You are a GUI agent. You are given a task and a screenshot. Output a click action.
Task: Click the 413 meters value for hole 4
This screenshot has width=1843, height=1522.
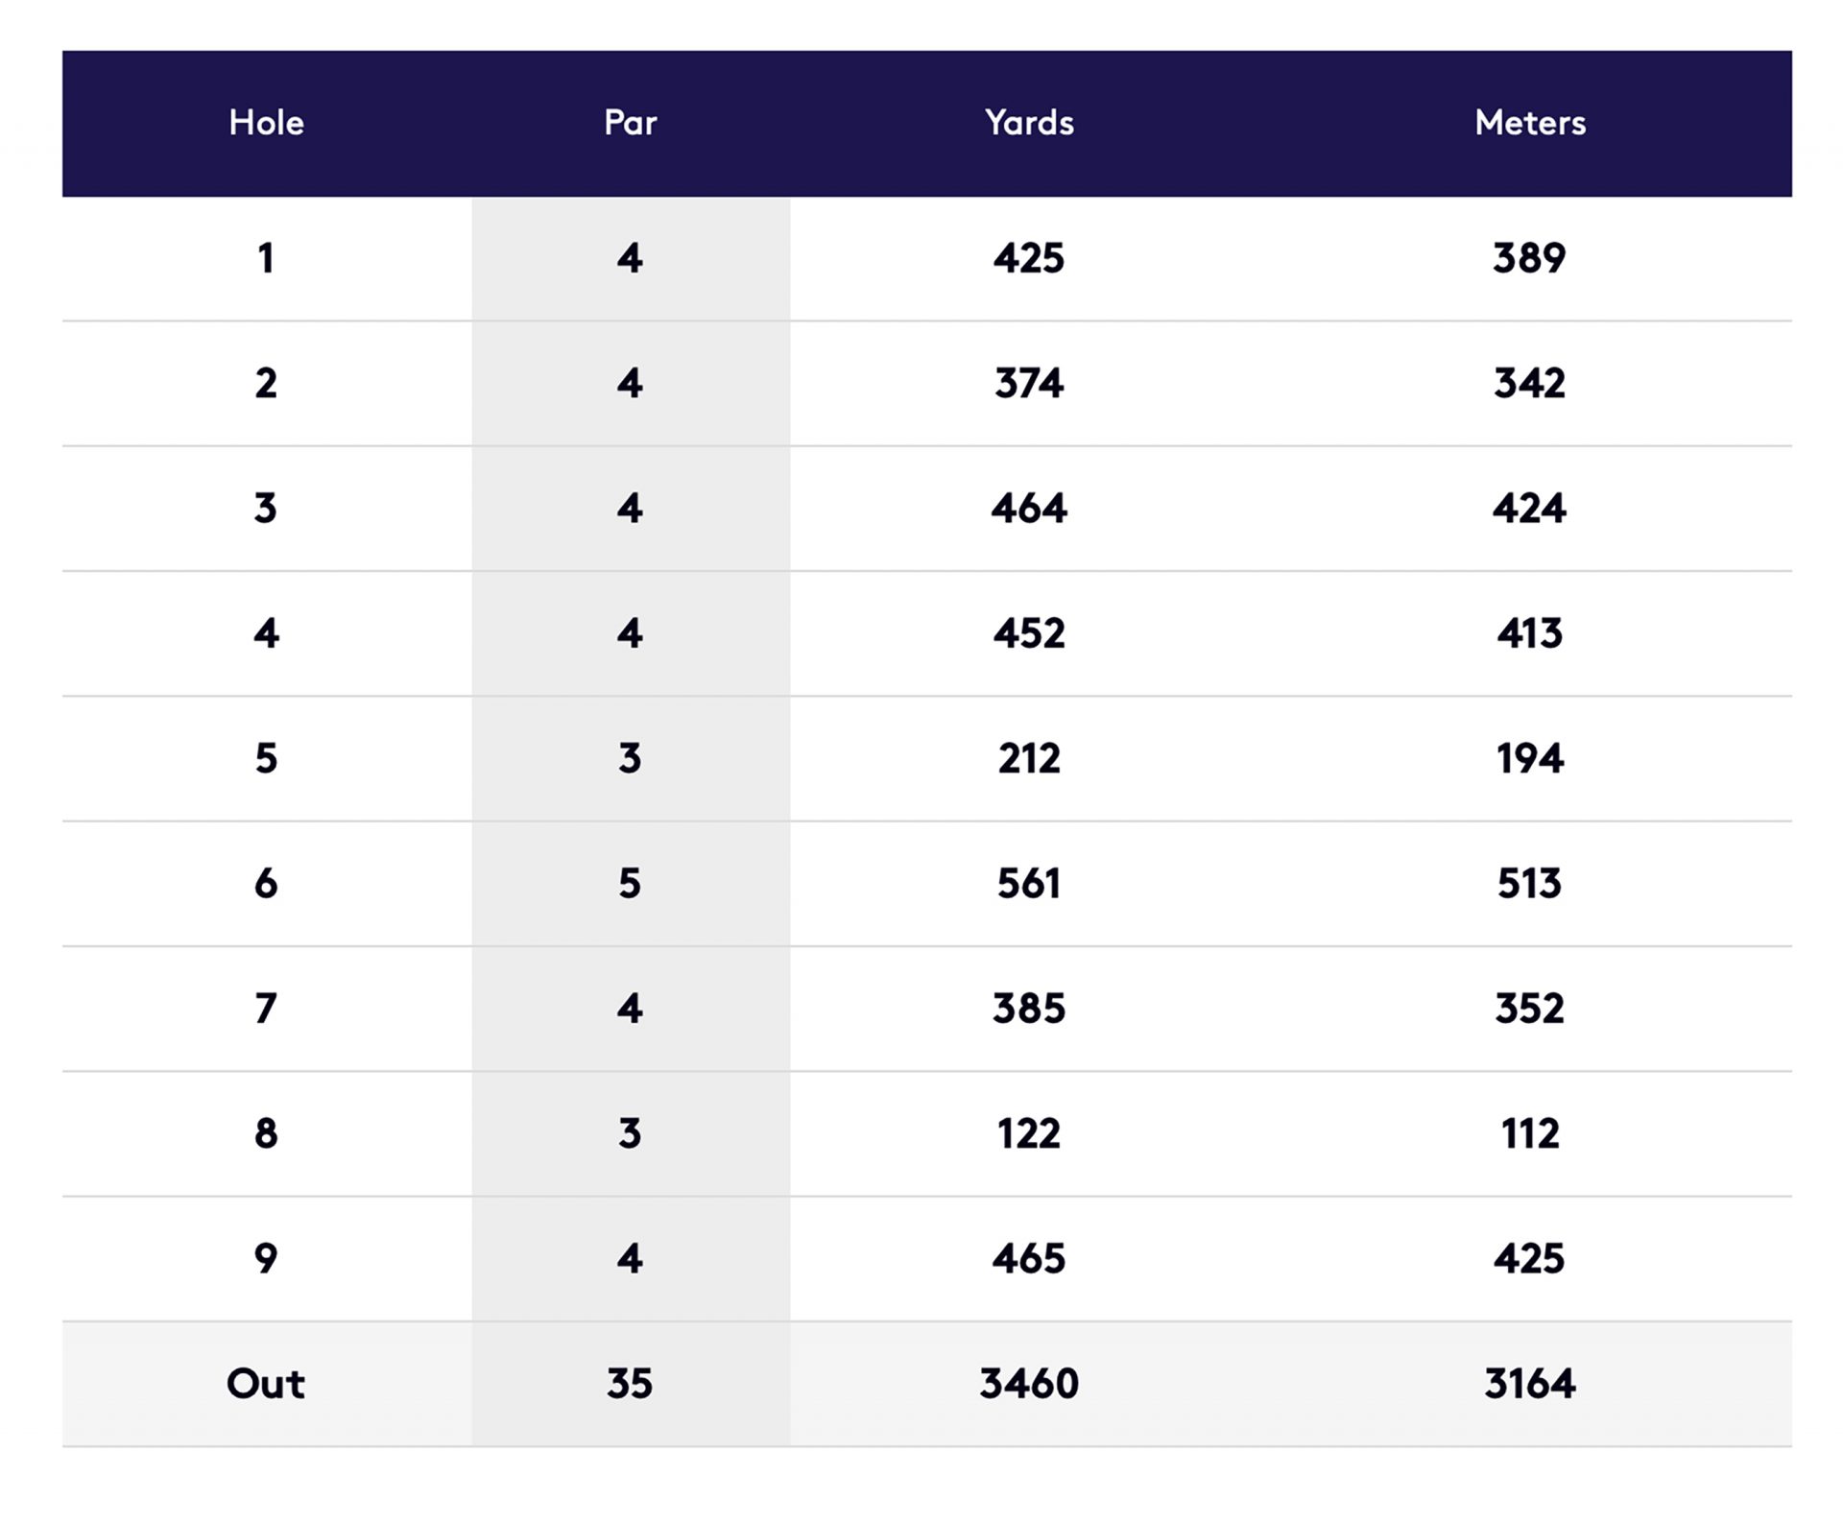pos(1529,633)
